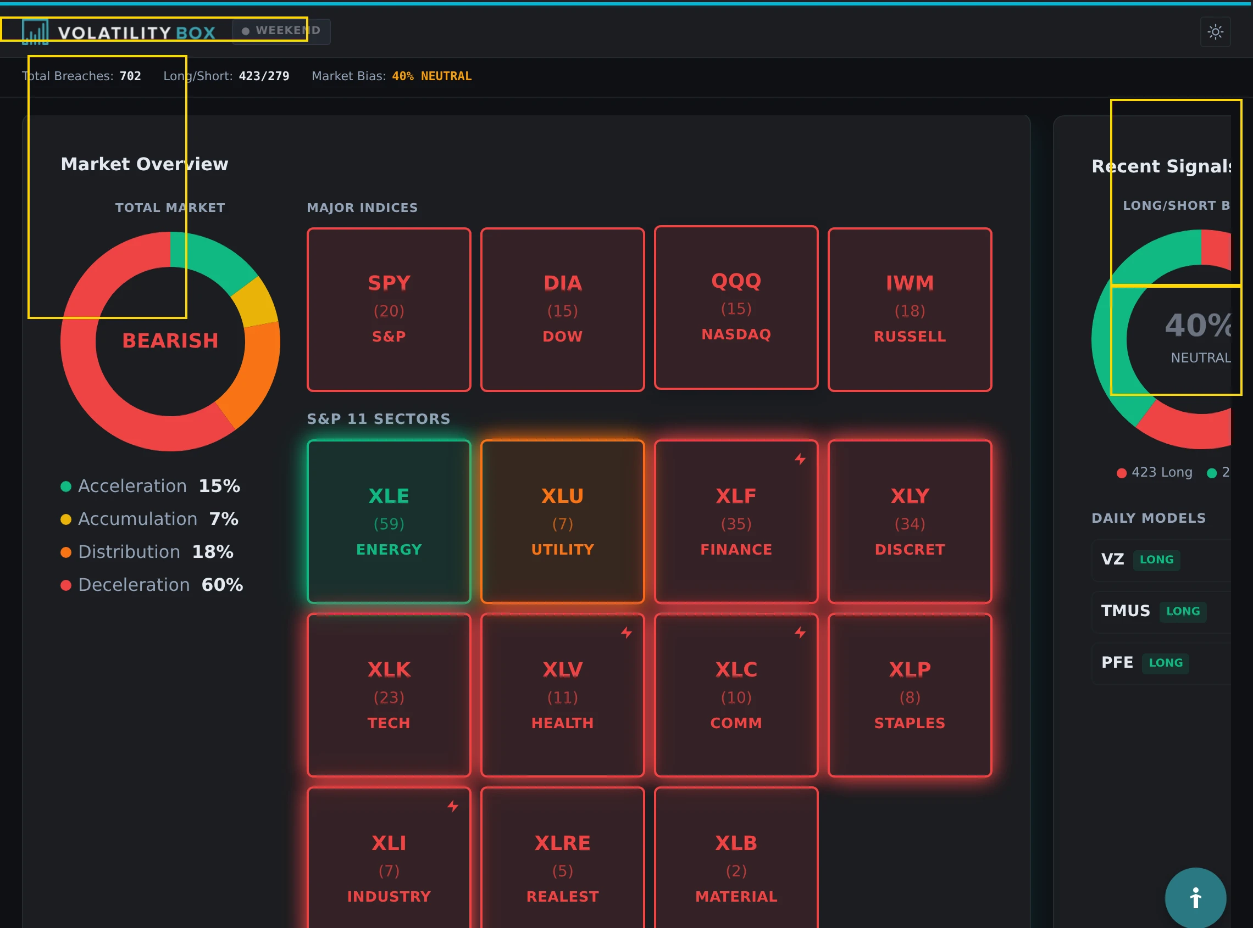Select the XLC Comm sector card
The height and width of the screenshot is (928, 1253).
[x=736, y=695]
